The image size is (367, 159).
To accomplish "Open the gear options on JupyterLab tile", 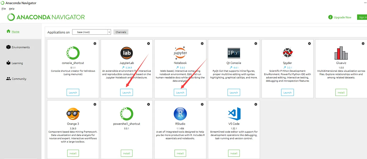I will [148, 43].
